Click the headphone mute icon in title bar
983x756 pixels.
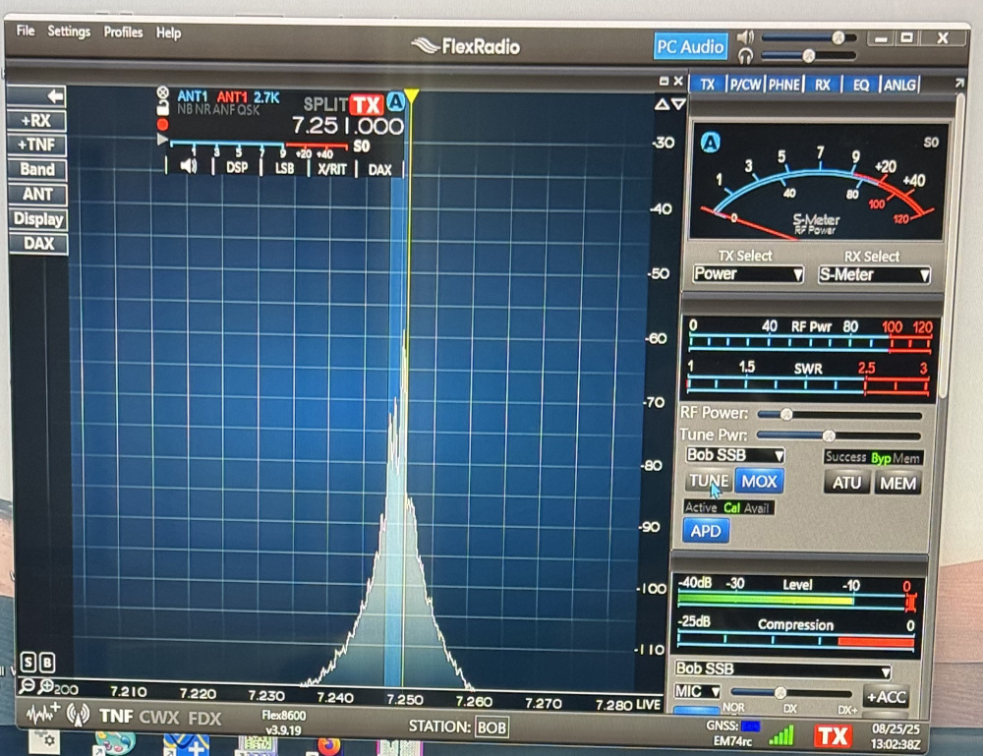tap(745, 56)
